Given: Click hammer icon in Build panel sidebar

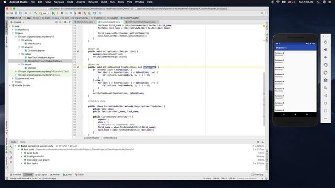Looking at the screenshot, I should pyautogui.click(x=11, y=147).
